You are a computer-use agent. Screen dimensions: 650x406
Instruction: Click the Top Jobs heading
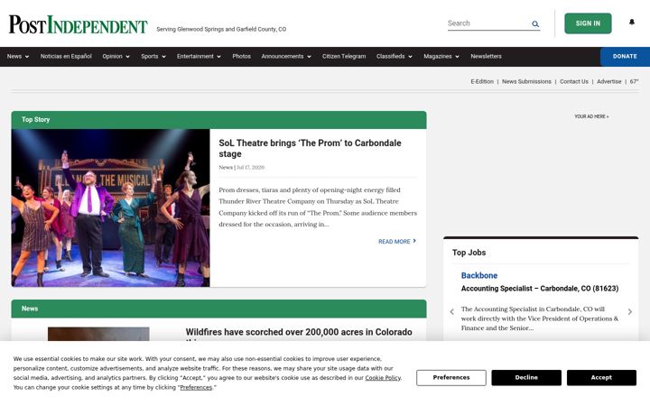coord(469,253)
